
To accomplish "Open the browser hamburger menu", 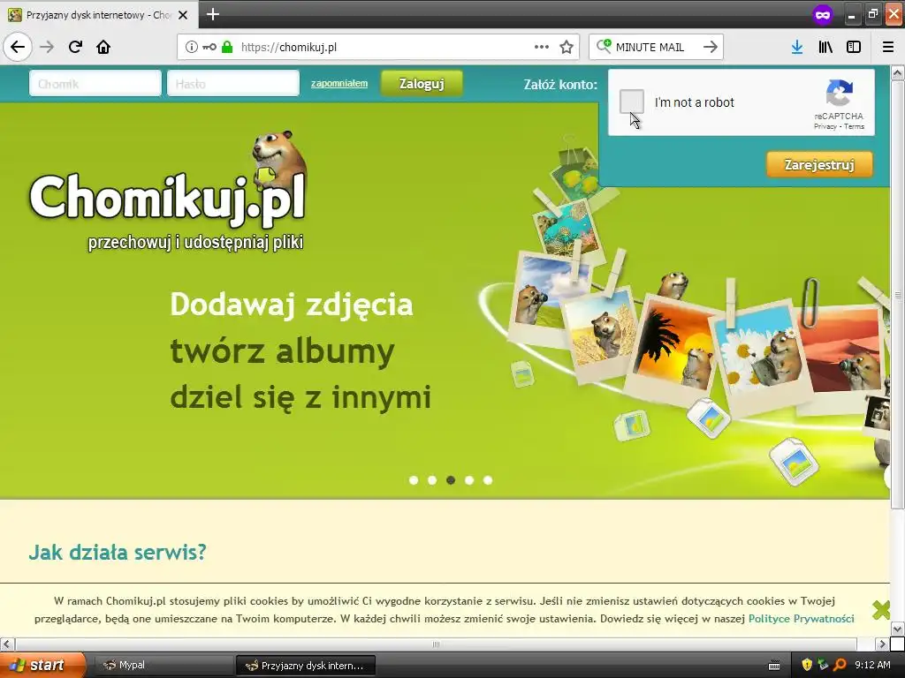I will [888, 47].
